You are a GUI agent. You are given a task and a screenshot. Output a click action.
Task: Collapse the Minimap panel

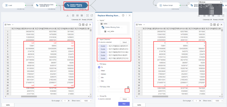221,2
